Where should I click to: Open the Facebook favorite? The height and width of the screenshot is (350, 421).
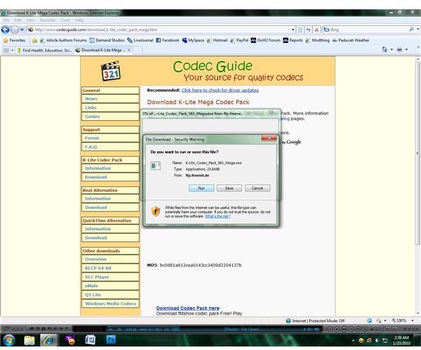[168, 40]
